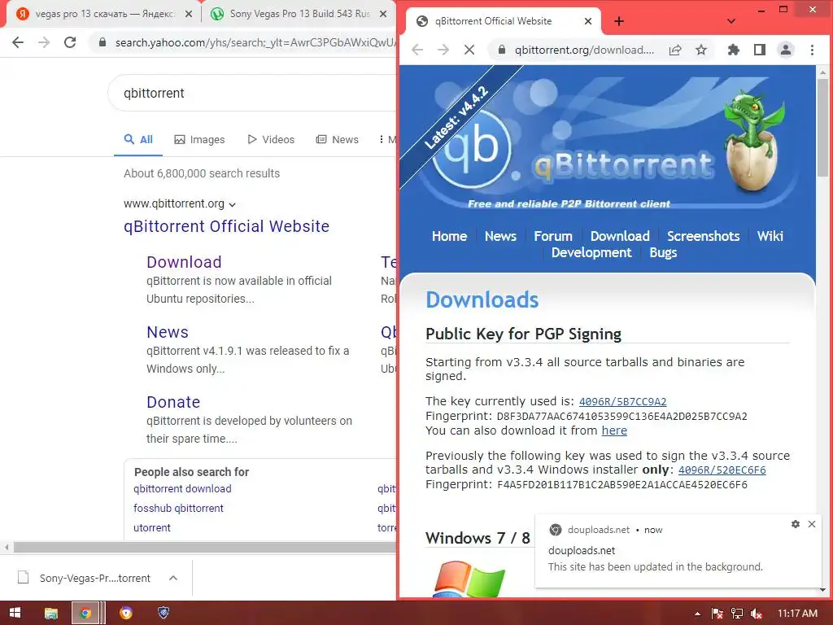Close the qBittorrent Official Website tab
Image resolution: width=833 pixels, height=625 pixels.
pos(588,21)
